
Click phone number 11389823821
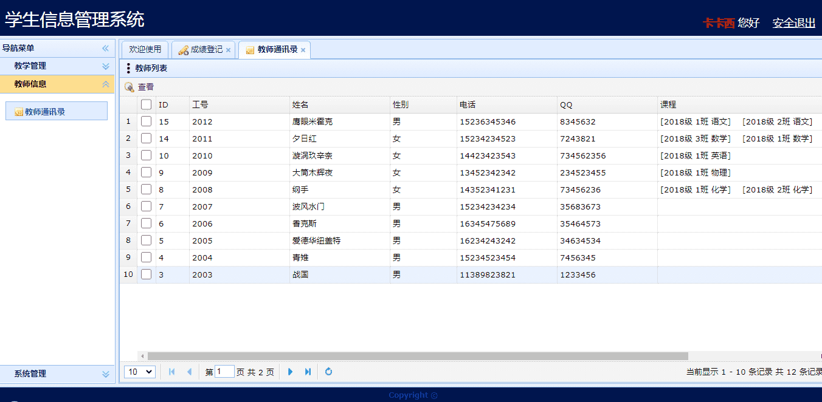(x=488, y=274)
